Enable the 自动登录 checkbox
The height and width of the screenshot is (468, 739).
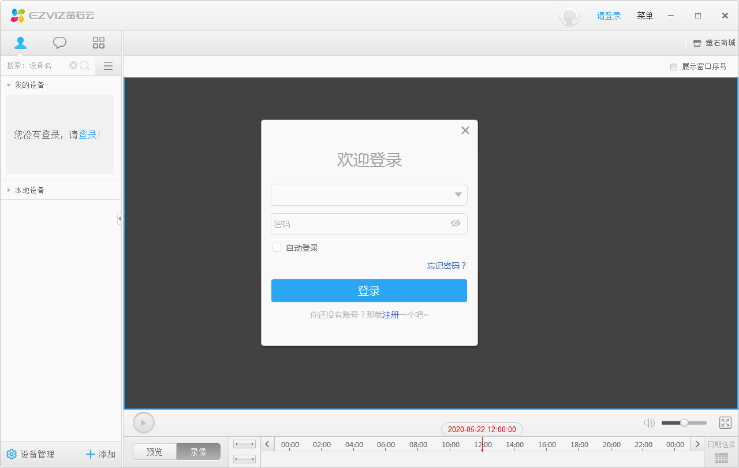click(x=277, y=247)
